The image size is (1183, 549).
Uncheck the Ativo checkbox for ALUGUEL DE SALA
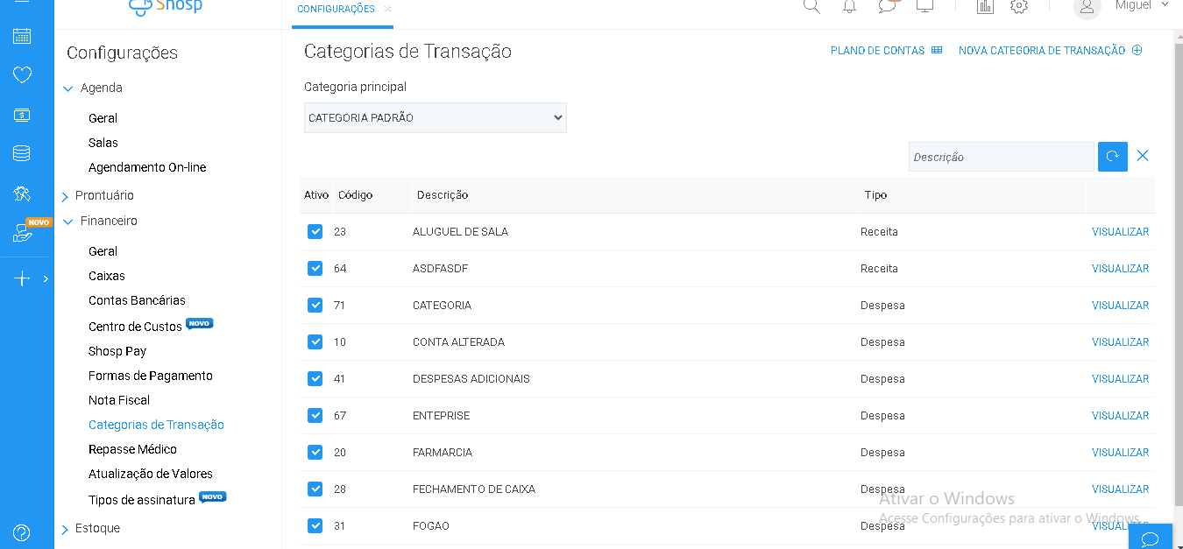(315, 231)
